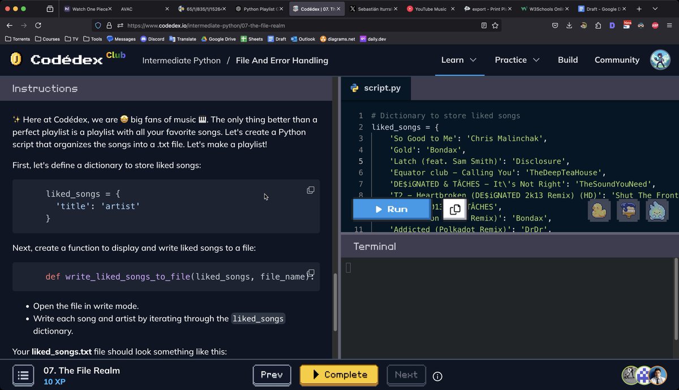
Task: Expand the Learn dropdown menu
Action: pos(459,60)
